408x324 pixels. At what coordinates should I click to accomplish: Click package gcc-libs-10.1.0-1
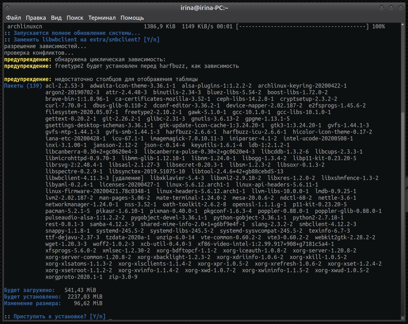[x=304, y=112]
